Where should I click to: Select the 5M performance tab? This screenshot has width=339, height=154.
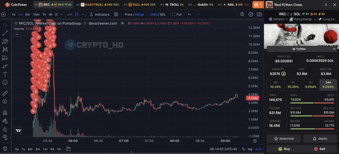pyautogui.click(x=276, y=85)
